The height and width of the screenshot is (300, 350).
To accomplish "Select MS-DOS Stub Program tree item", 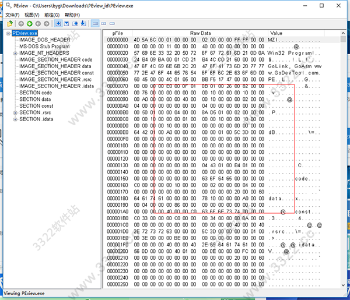I will [44, 46].
